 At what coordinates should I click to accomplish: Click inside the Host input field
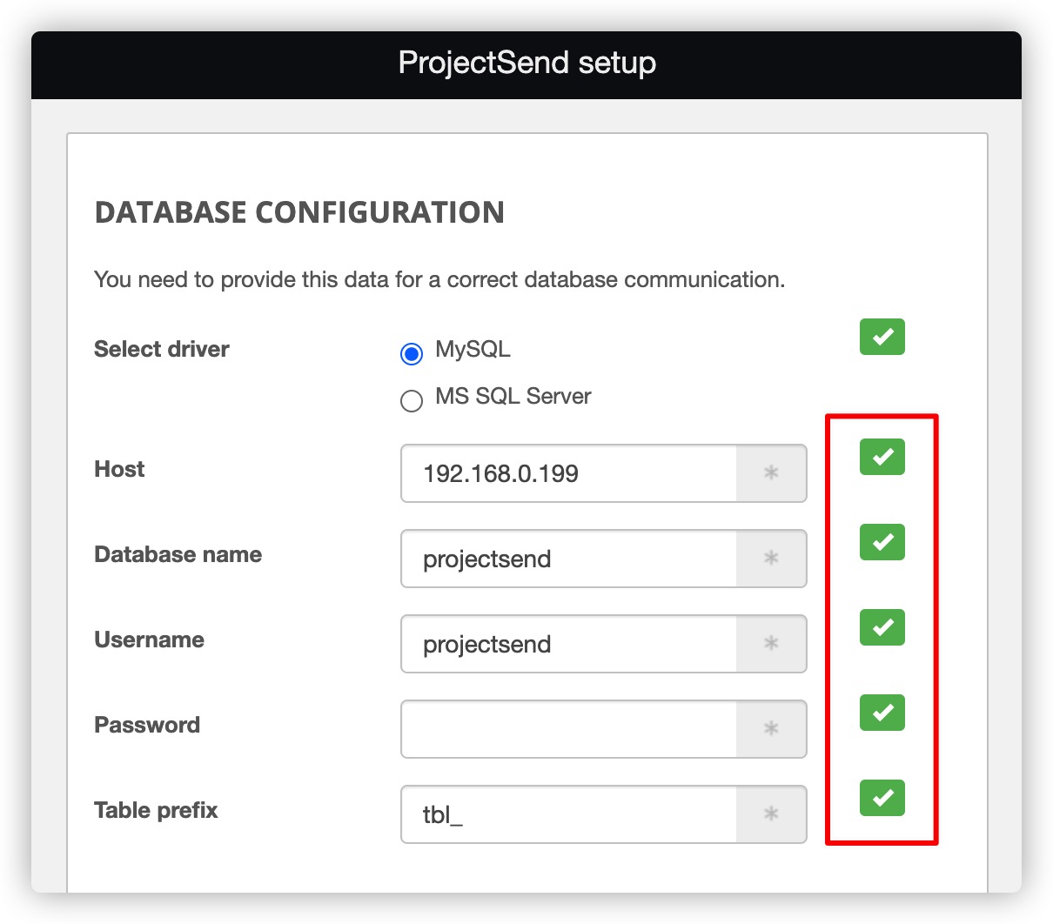coord(566,473)
